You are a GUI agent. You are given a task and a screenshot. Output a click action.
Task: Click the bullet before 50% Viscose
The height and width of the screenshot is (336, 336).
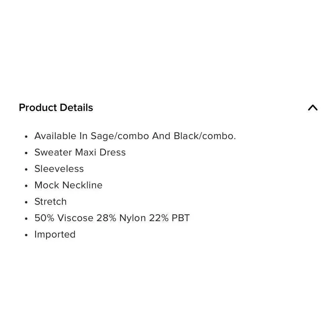point(26,219)
